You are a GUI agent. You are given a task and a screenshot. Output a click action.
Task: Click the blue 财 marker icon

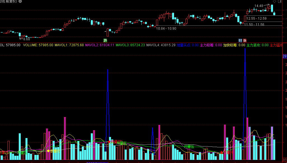point(240,40)
